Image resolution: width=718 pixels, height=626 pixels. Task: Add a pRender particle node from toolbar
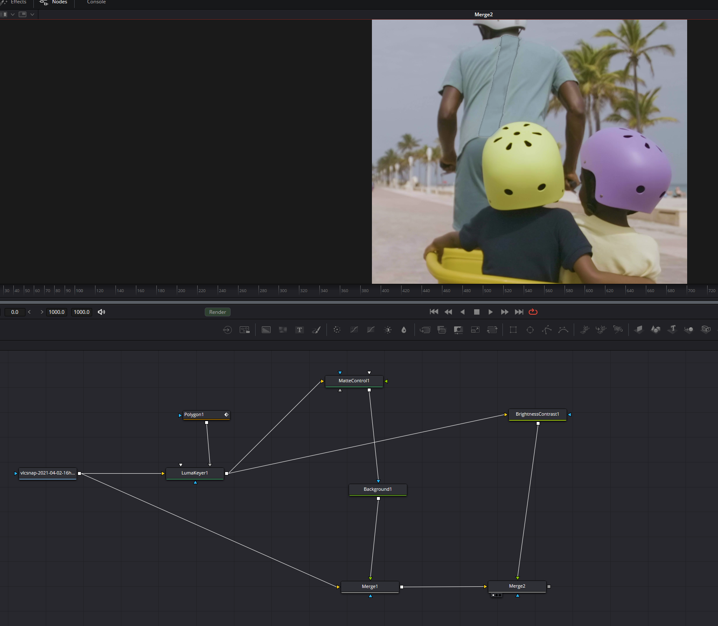pos(618,330)
